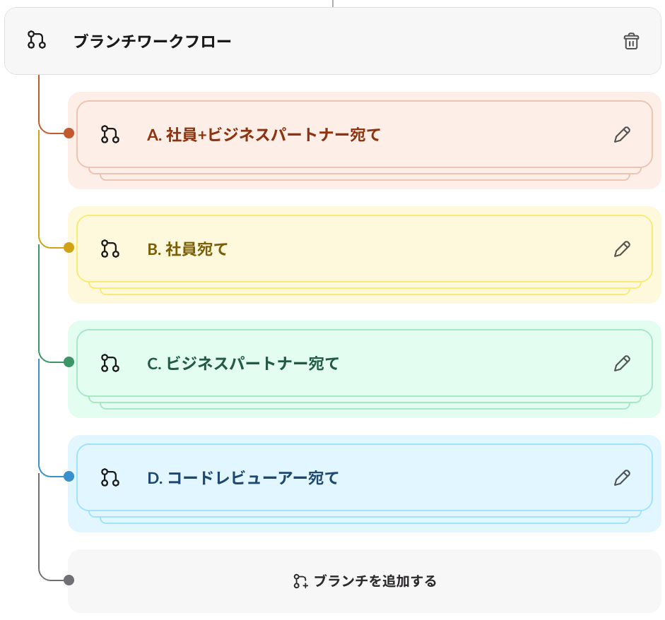The image size is (665, 620).
Task: Edit branch D. コードレビューアー宛て via pencil icon
Action: pyautogui.click(x=622, y=477)
